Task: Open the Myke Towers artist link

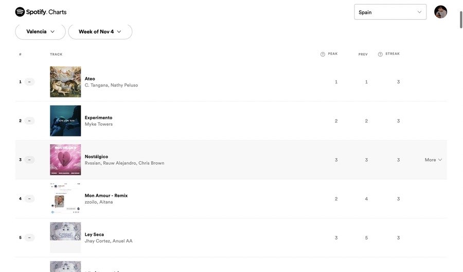Action: click(99, 124)
